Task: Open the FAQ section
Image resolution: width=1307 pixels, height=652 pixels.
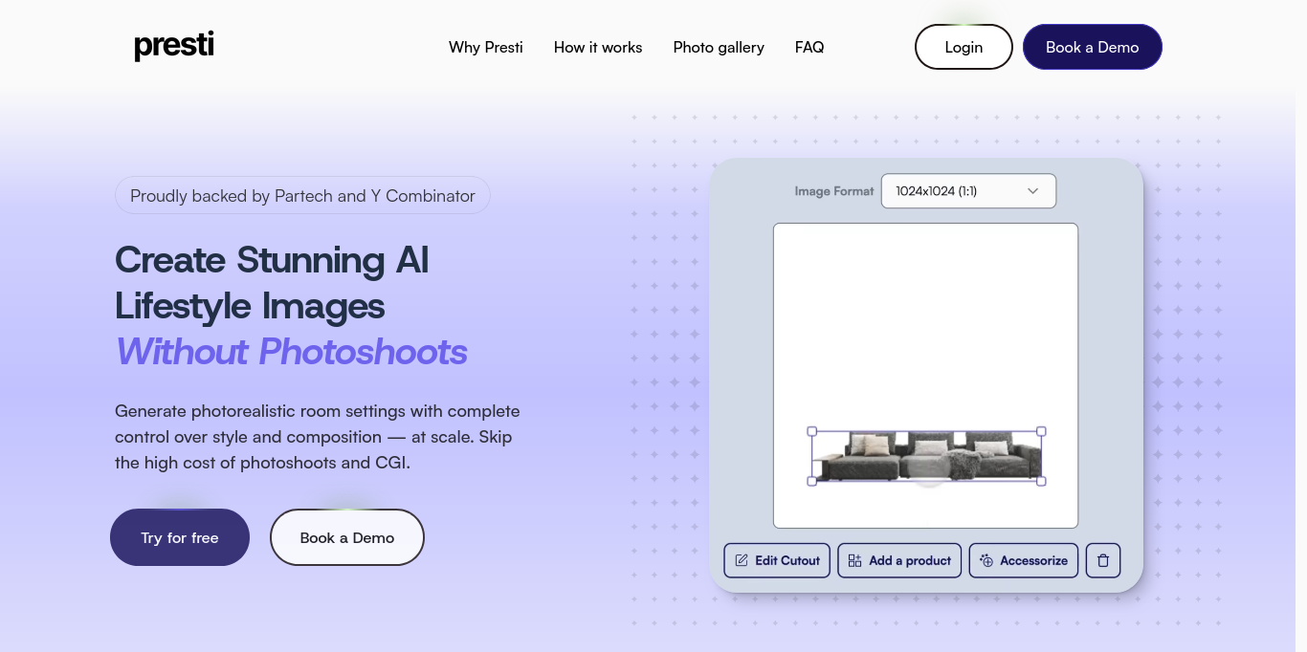Action: [809, 47]
